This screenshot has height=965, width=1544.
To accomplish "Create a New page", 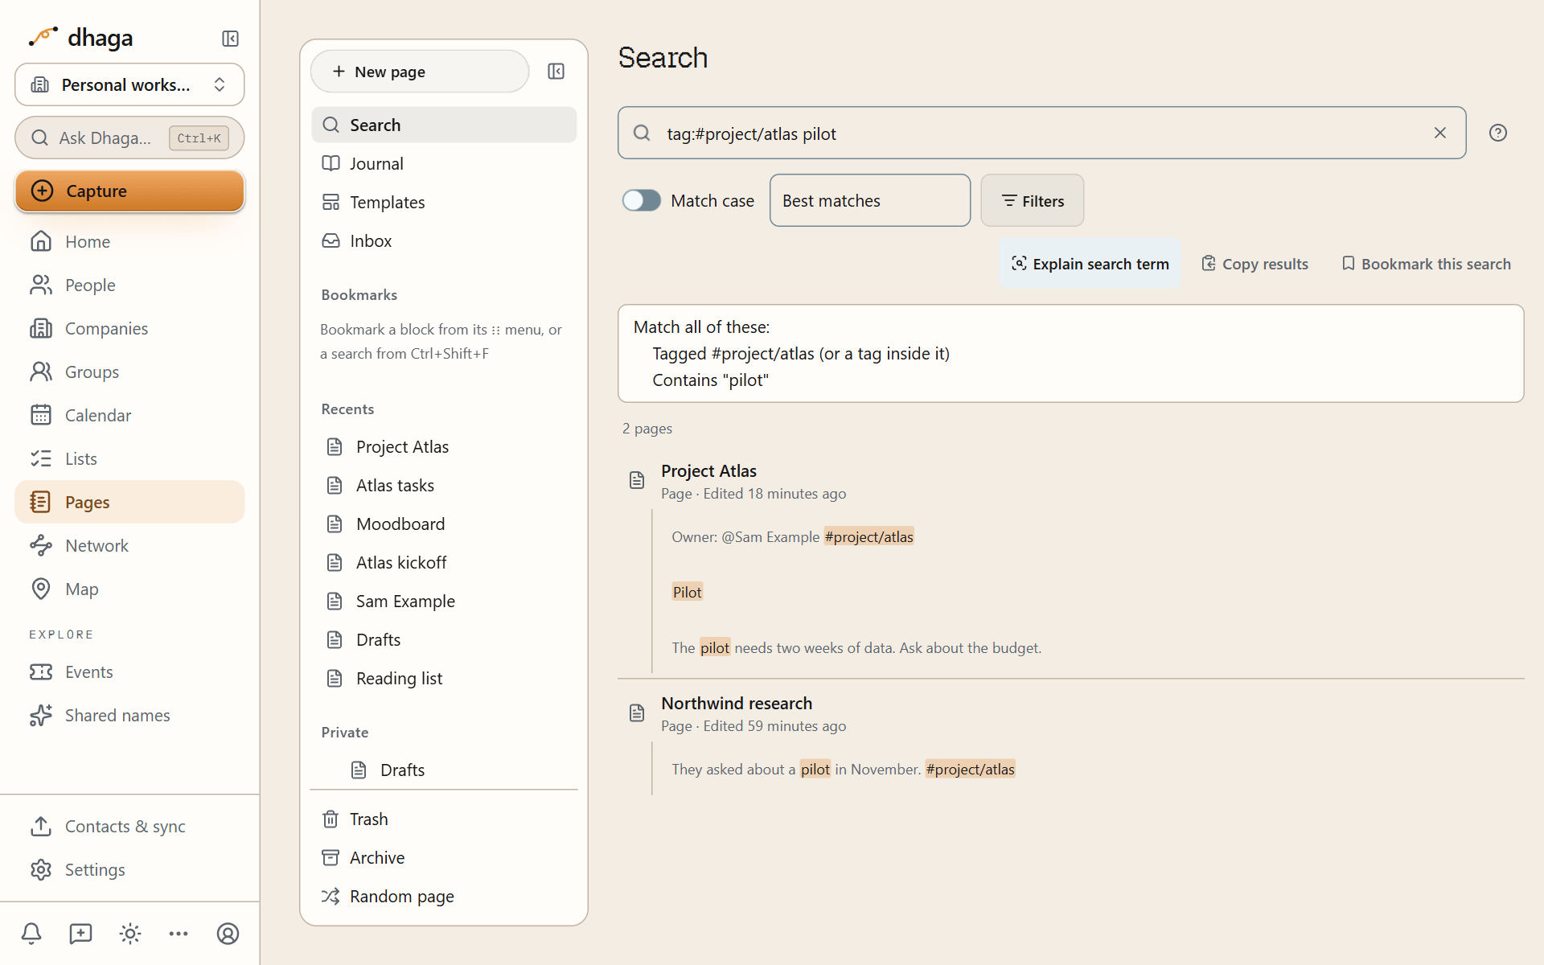I will [420, 72].
